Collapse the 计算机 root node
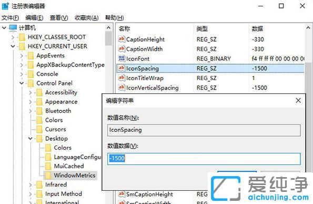The height and width of the screenshot is (204, 313). (x=4, y=28)
